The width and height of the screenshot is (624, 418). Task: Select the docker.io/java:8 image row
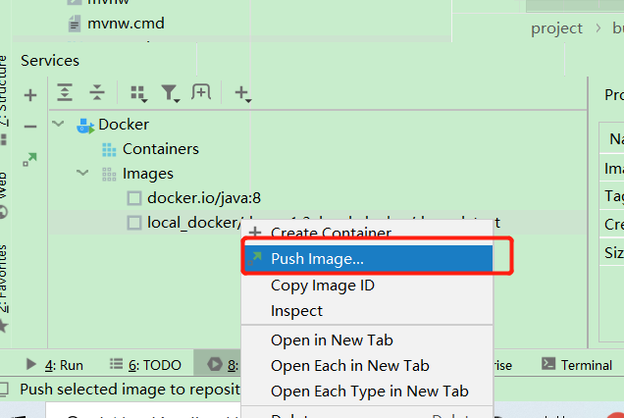click(x=204, y=198)
